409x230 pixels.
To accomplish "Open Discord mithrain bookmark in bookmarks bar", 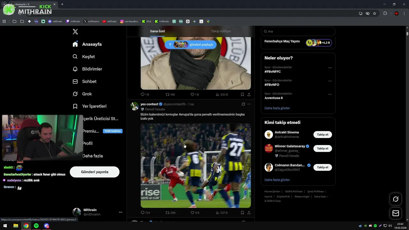I will pos(55,21).
